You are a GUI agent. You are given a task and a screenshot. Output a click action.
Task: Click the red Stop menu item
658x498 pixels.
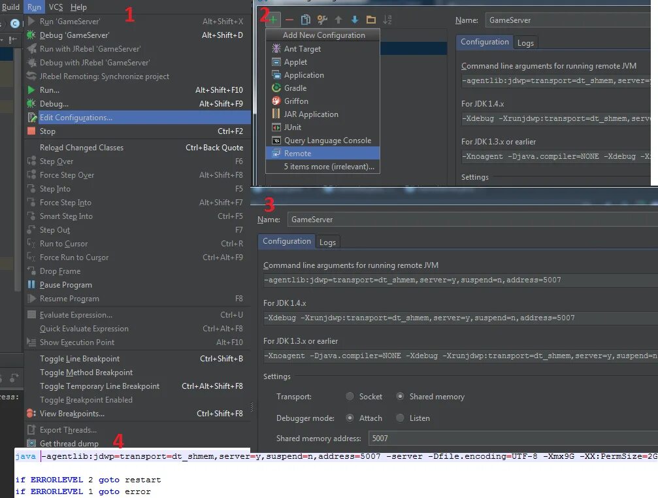(137, 131)
